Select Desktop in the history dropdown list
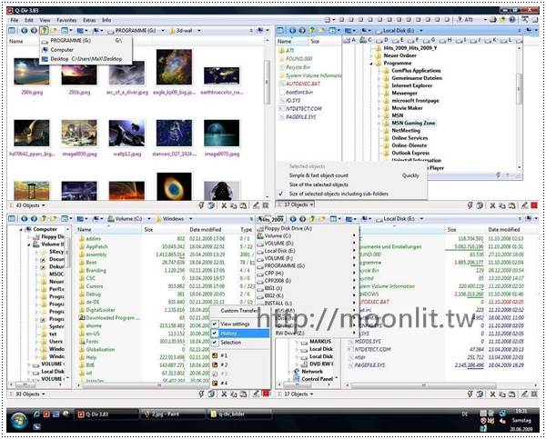 [62, 58]
